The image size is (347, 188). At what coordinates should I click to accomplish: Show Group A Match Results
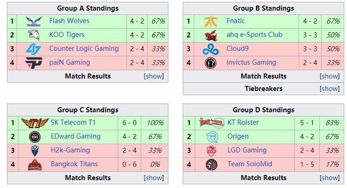154,76
